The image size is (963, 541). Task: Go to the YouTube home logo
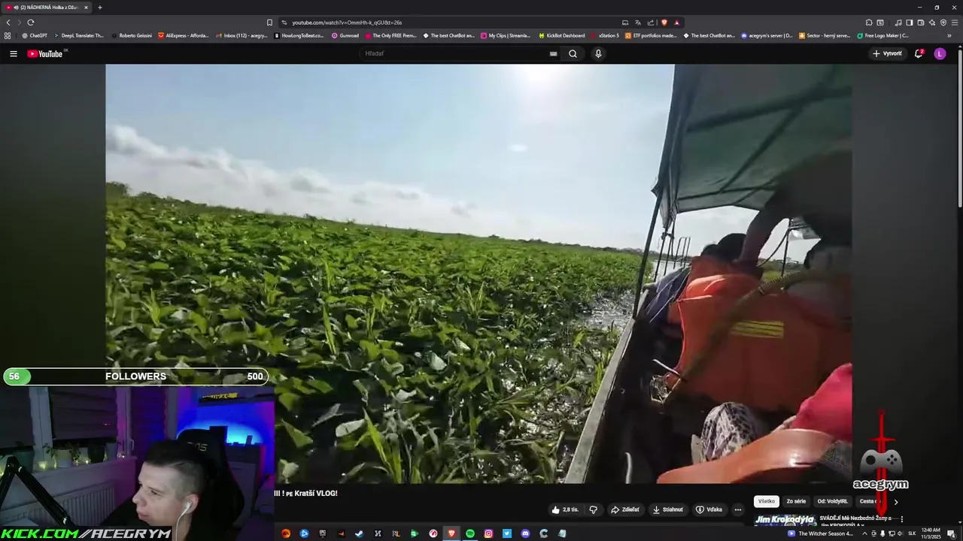point(45,53)
